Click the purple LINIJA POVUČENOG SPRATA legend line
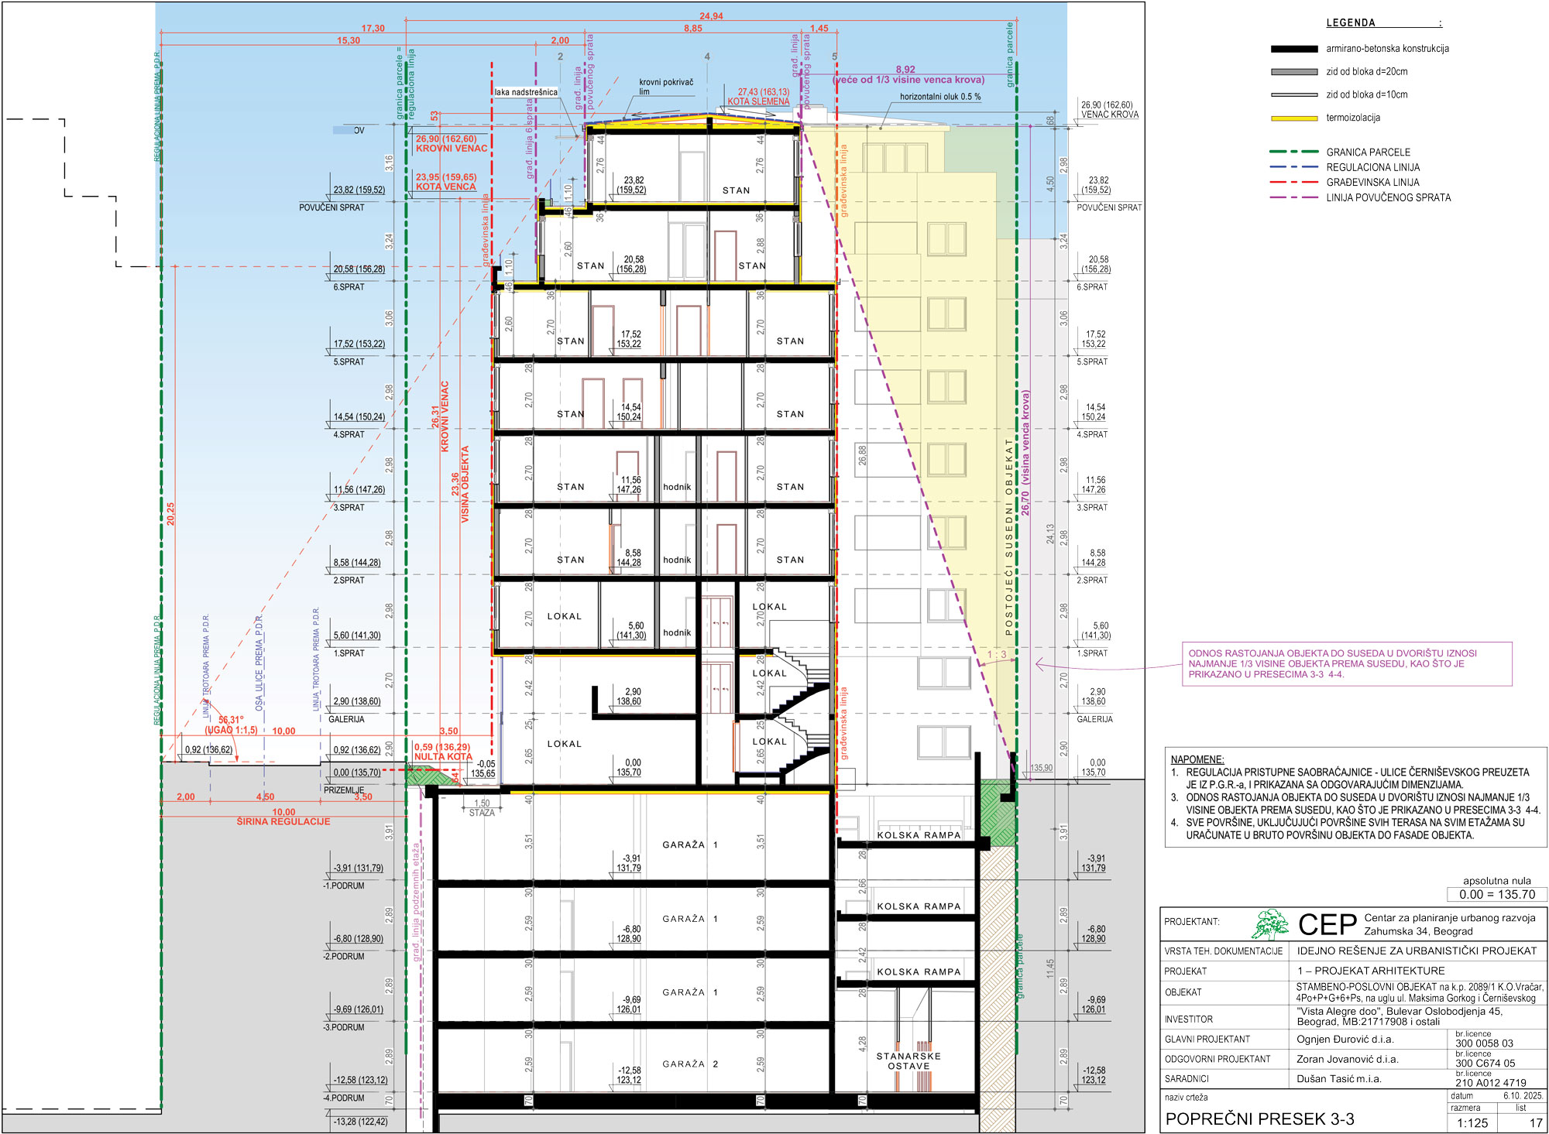The image size is (1549, 1134). (x=1293, y=198)
